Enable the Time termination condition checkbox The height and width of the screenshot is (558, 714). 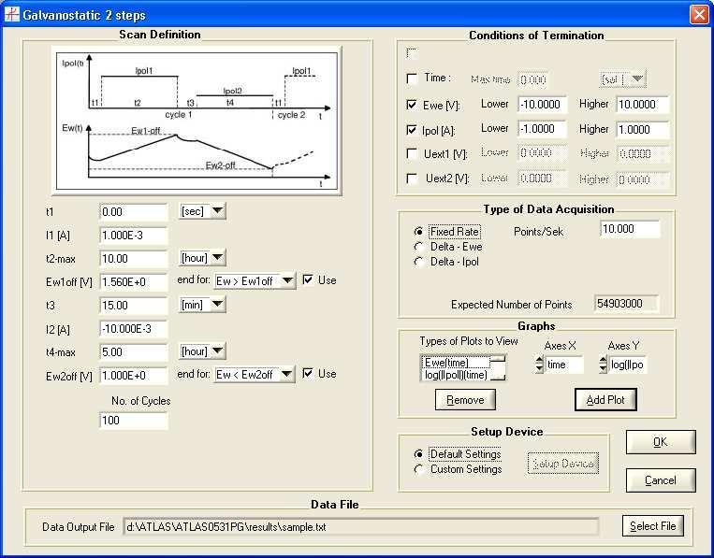412,79
